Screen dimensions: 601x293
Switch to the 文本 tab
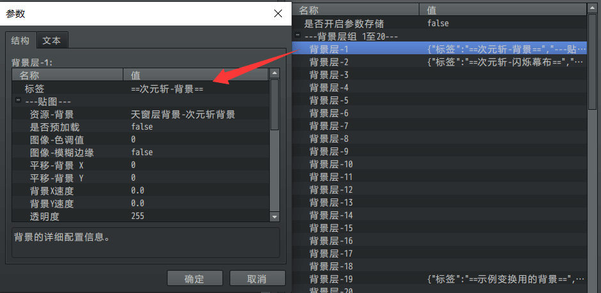[52, 41]
